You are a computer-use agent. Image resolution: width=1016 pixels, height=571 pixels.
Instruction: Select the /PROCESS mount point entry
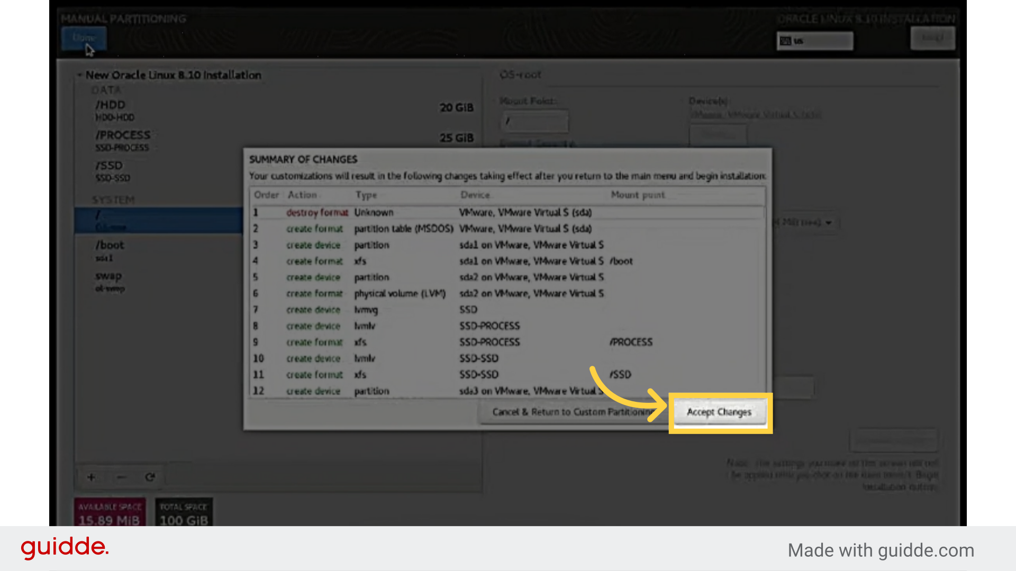(x=122, y=135)
